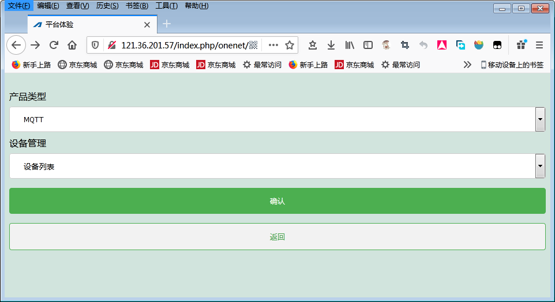Open the Firefox hamburger menu
Screen dimensions: 555x302
click(x=539, y=45)
